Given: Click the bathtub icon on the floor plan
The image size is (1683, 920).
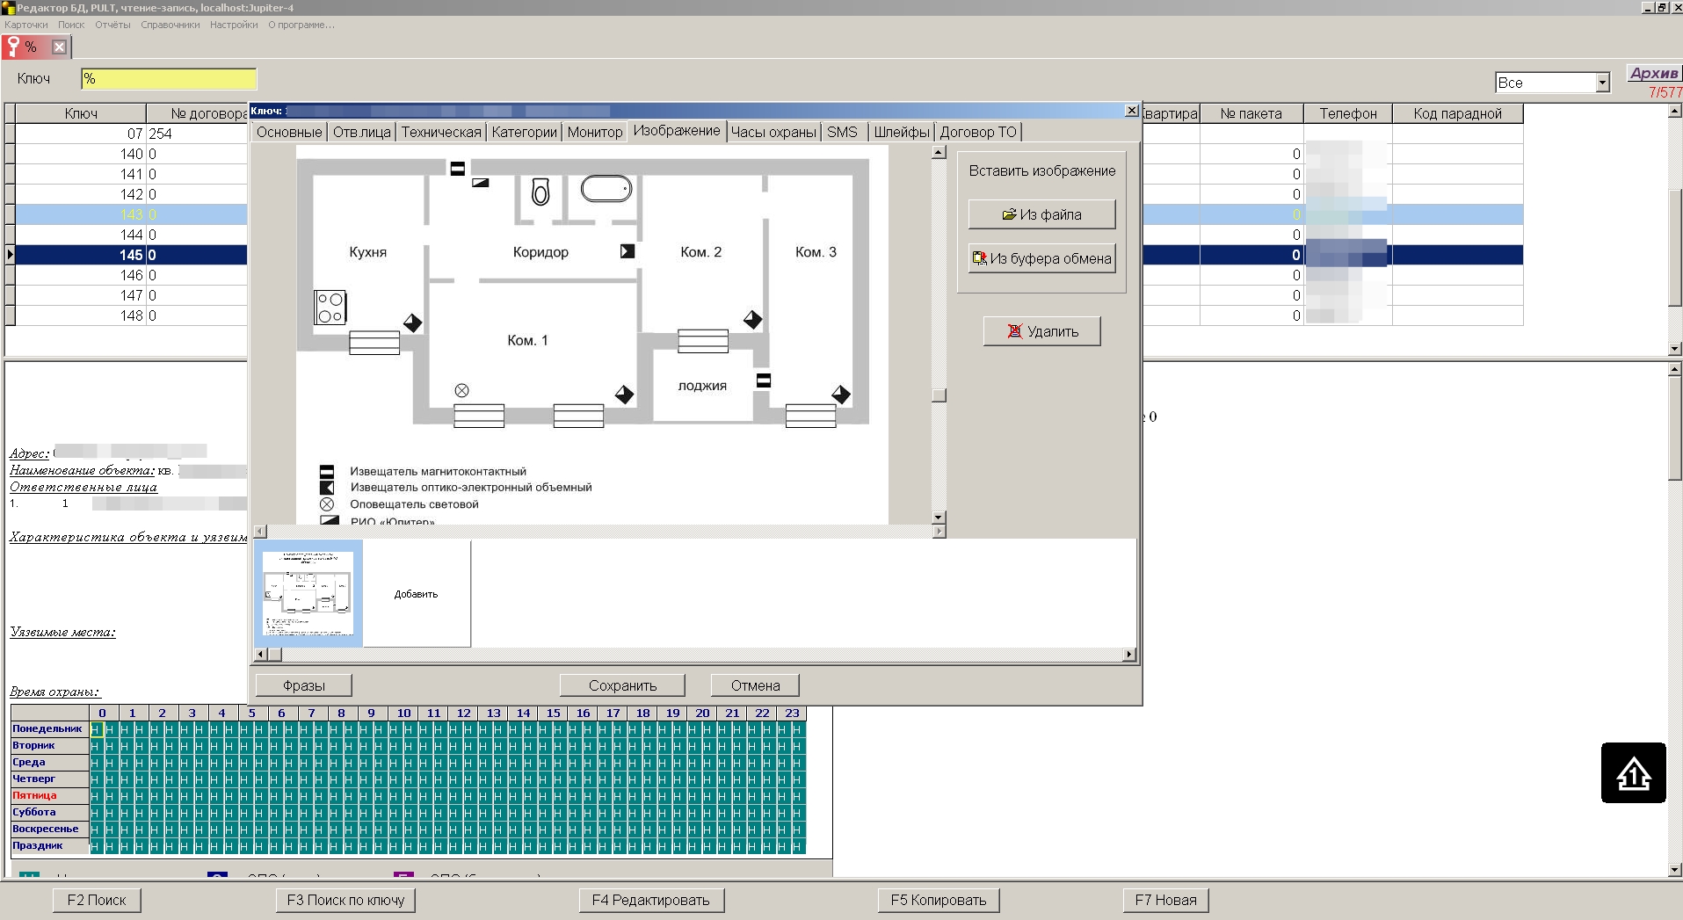Looking at the screenshot, I should coord(606,189).
